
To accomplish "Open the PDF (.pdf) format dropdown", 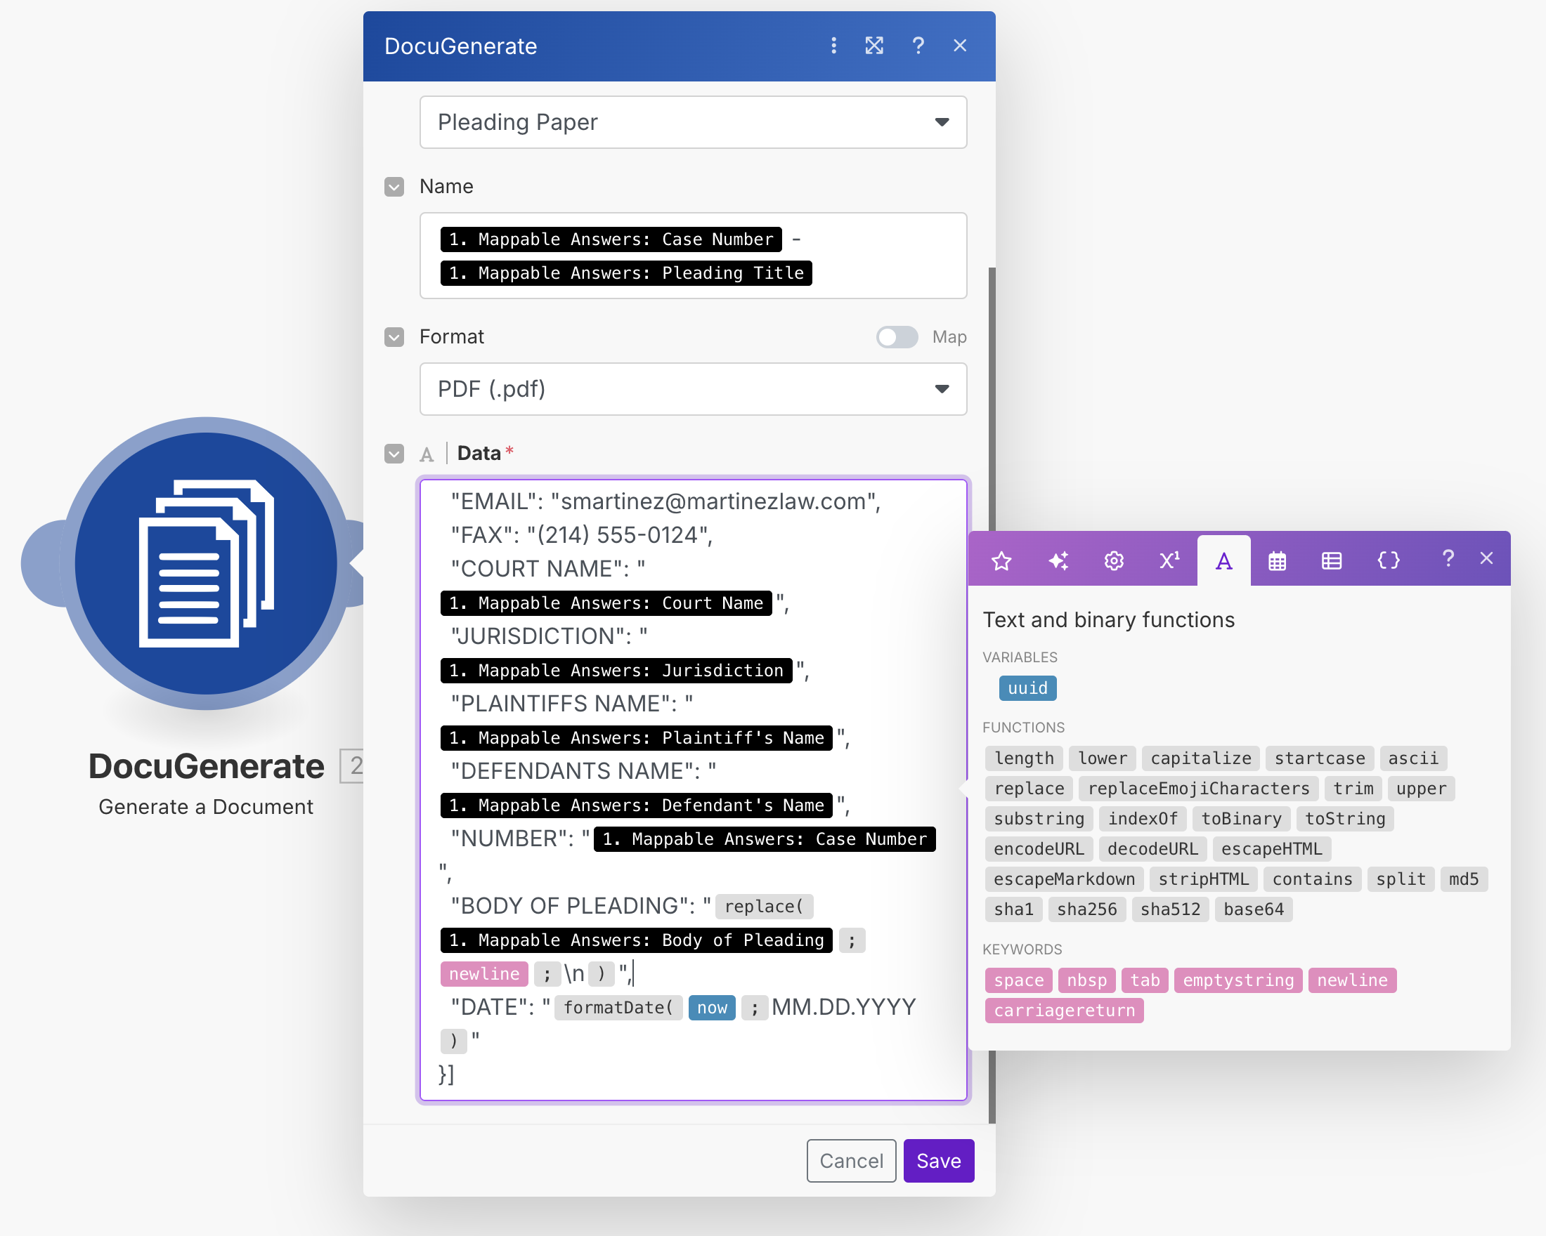I will pos(693,389).
